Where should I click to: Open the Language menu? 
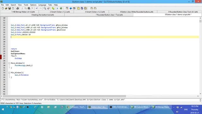(42, 5)
